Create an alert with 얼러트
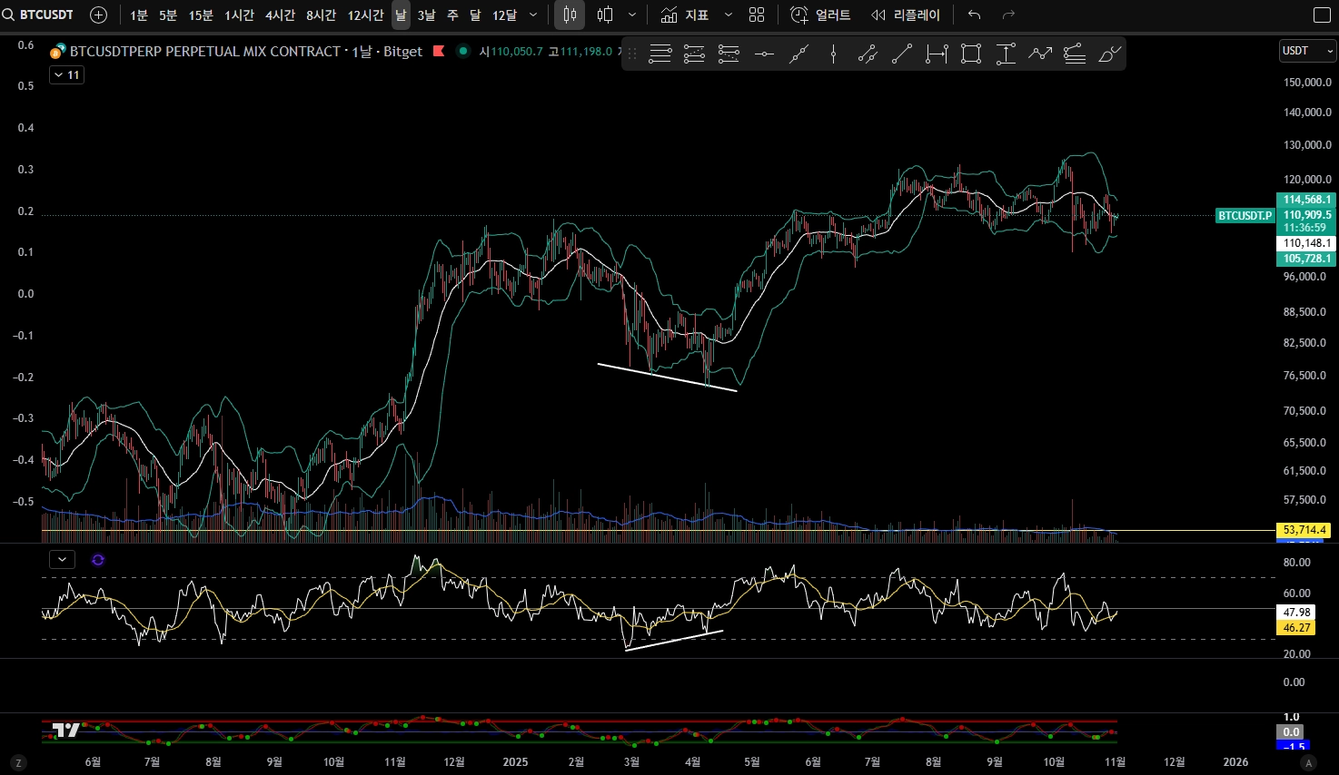The height and width of the screenshot is (775, 1339). (820, 15)
